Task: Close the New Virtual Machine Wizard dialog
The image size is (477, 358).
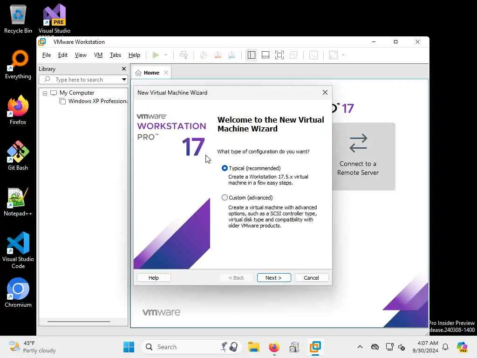Action: tap(325, 93)
